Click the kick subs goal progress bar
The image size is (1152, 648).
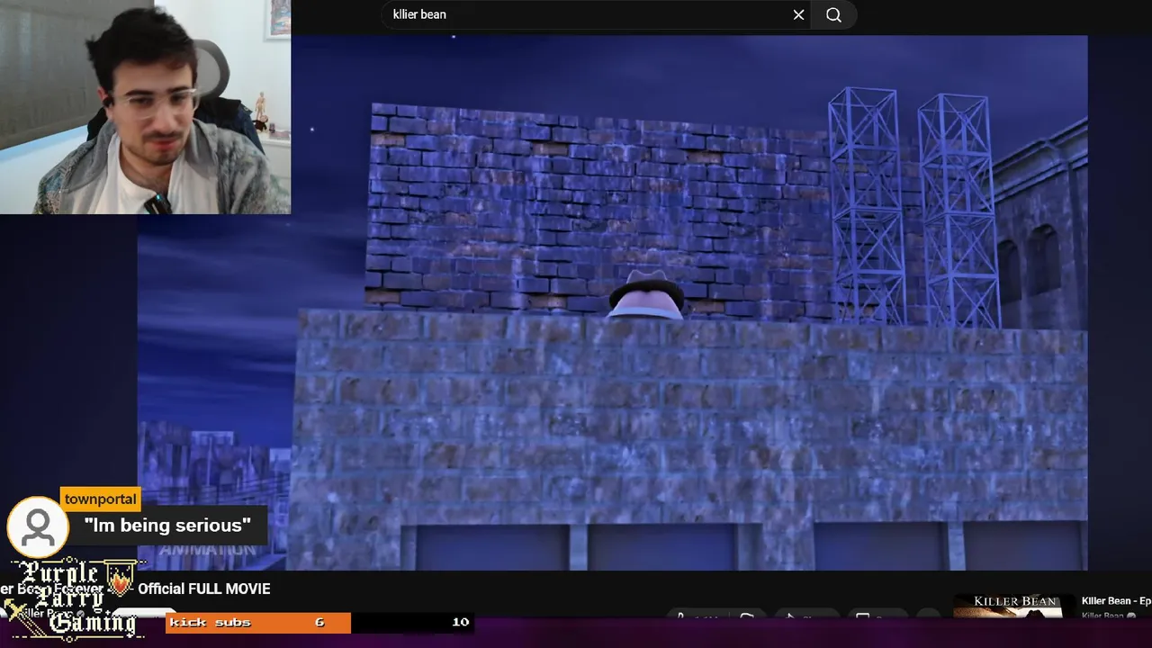319,622
